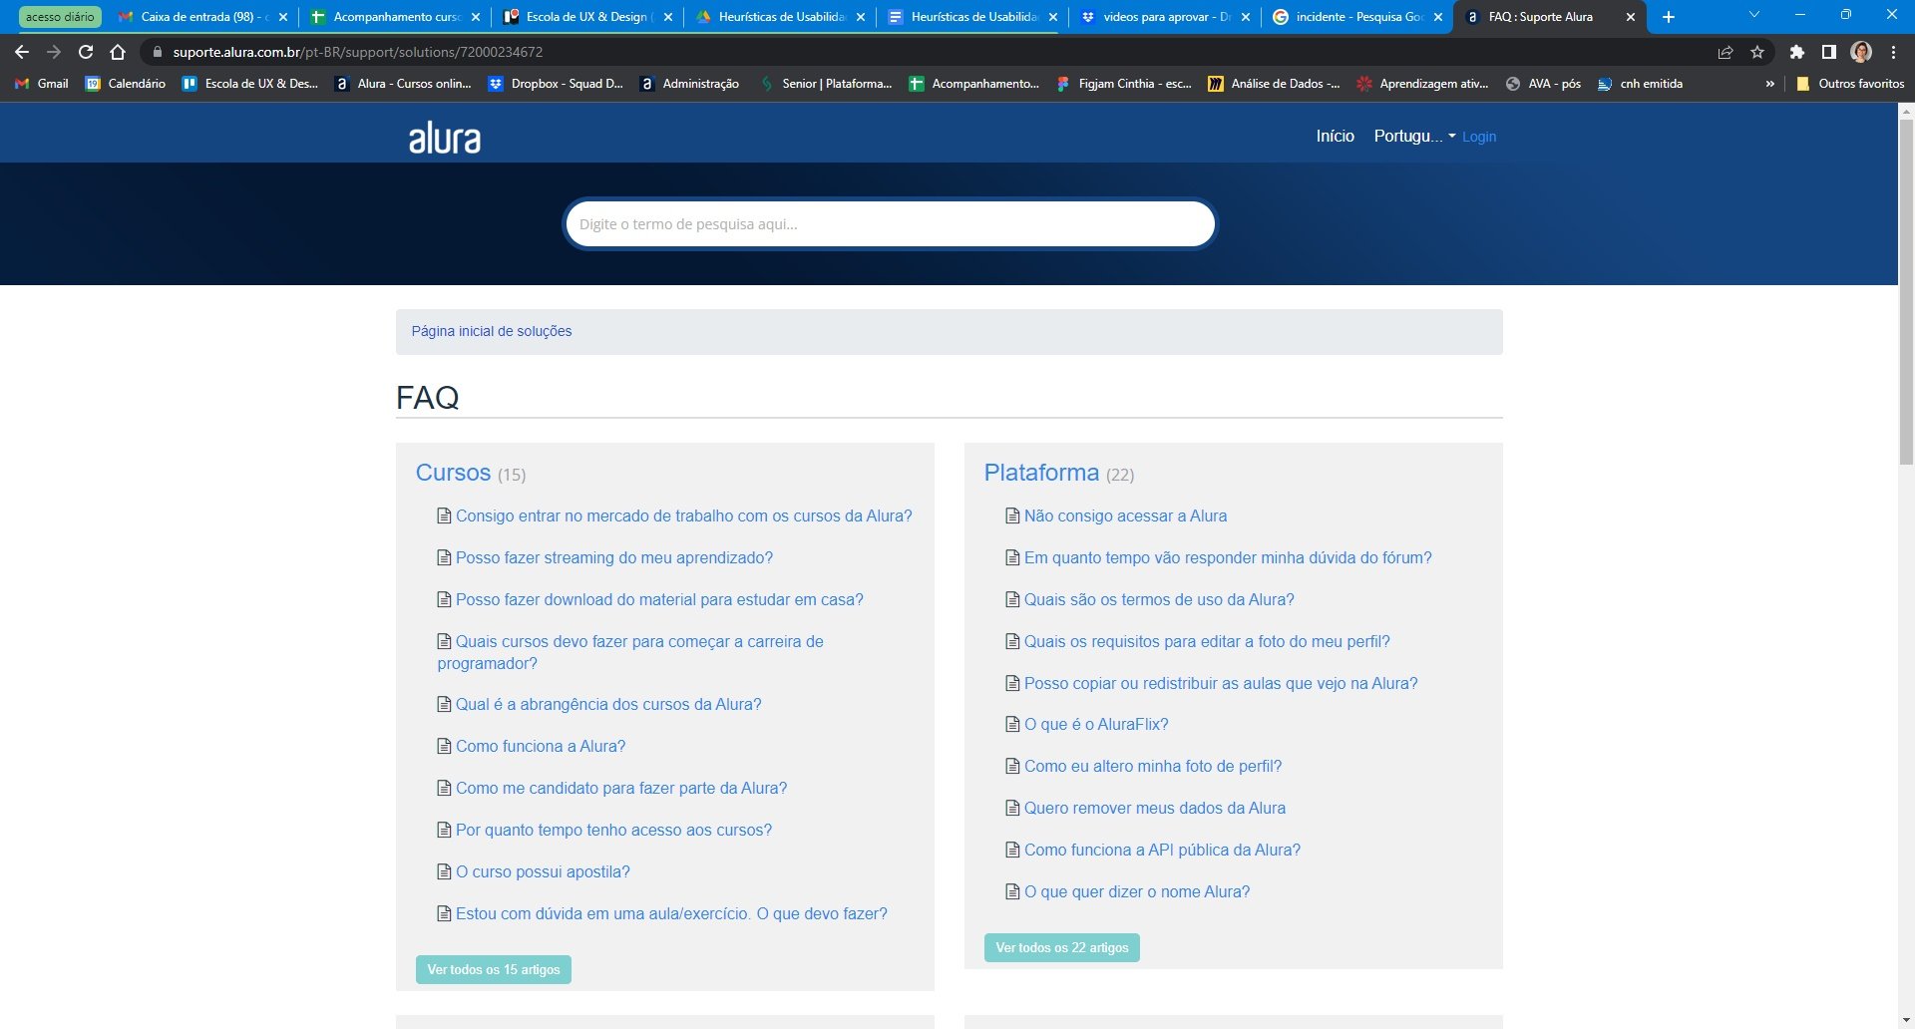Open 'Como eu altero minha foto de perfil?'
1915x1029 pixels.
pos(1153,766)
